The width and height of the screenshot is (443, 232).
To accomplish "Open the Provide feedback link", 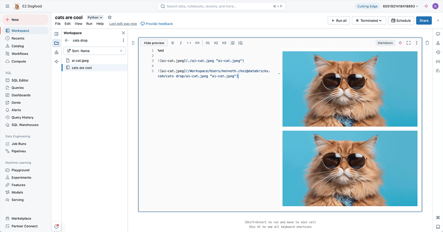I will [157, 24].
